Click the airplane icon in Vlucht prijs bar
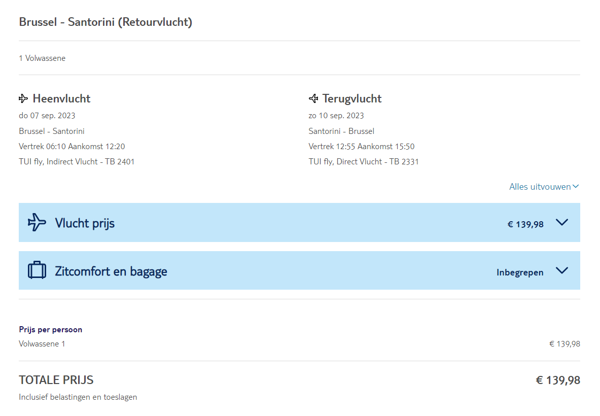600x416 pixels. coord(37,222)
